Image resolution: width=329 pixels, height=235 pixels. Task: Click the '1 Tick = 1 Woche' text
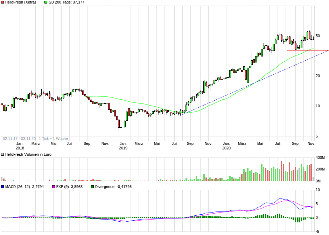53,139
